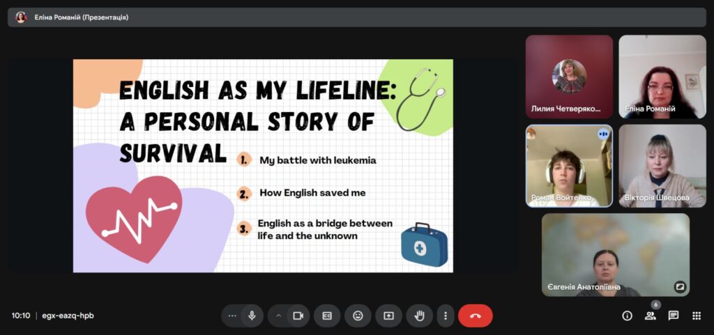Open meeting details info icon

pyautogui.click(x=627, y=315)
